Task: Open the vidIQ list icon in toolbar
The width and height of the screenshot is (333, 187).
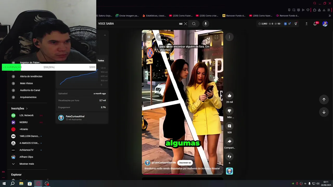Action: pyautogui.click(x=290, y=24)
